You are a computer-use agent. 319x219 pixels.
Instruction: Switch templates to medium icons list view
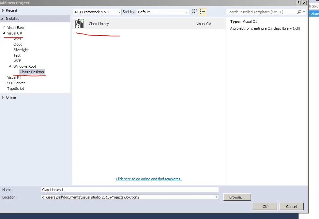tap(203, 12)
